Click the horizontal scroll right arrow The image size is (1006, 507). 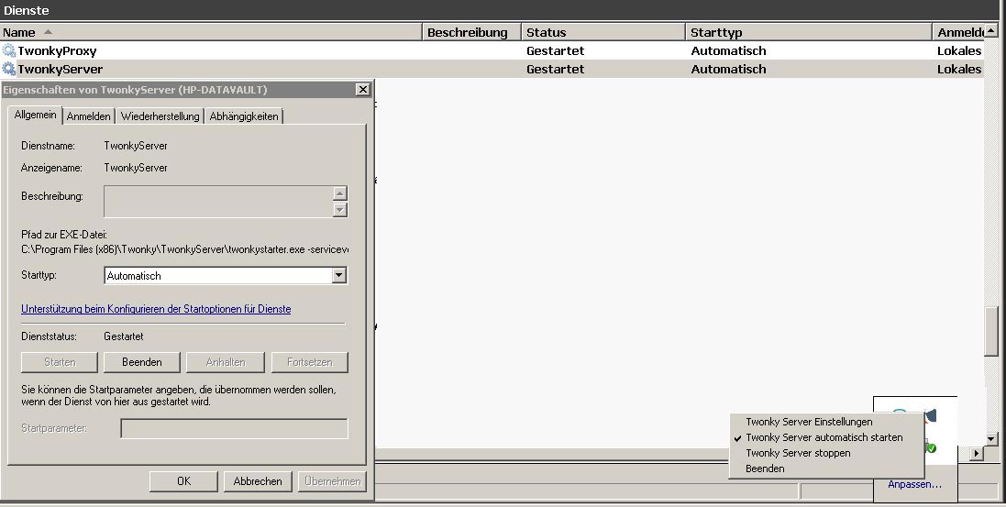point(977,453)
